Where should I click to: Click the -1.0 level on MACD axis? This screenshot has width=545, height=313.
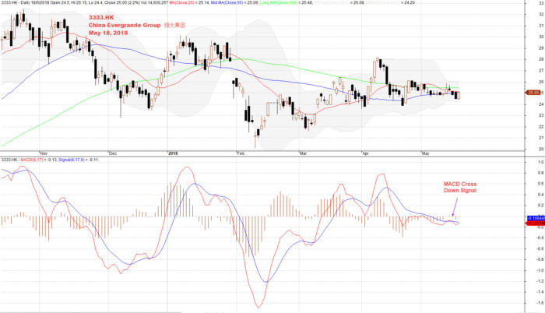coord(540,270)
